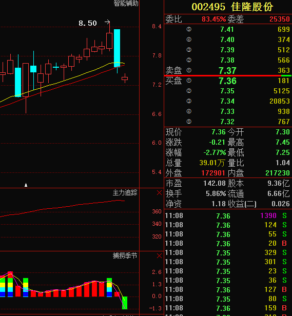Click the green bar in the 捕捞季节 chart
The width and height of the screenshot is (292, 316).
tap(125, 303)
